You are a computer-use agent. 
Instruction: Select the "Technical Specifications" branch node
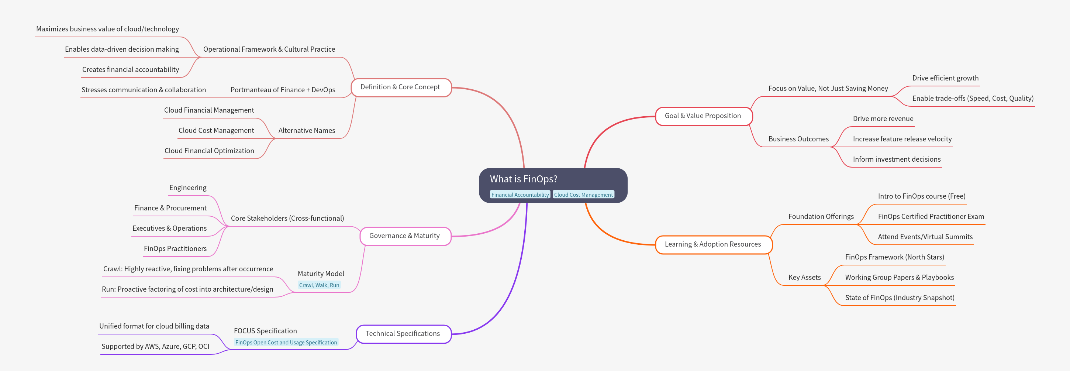click(x=403, y=333)
